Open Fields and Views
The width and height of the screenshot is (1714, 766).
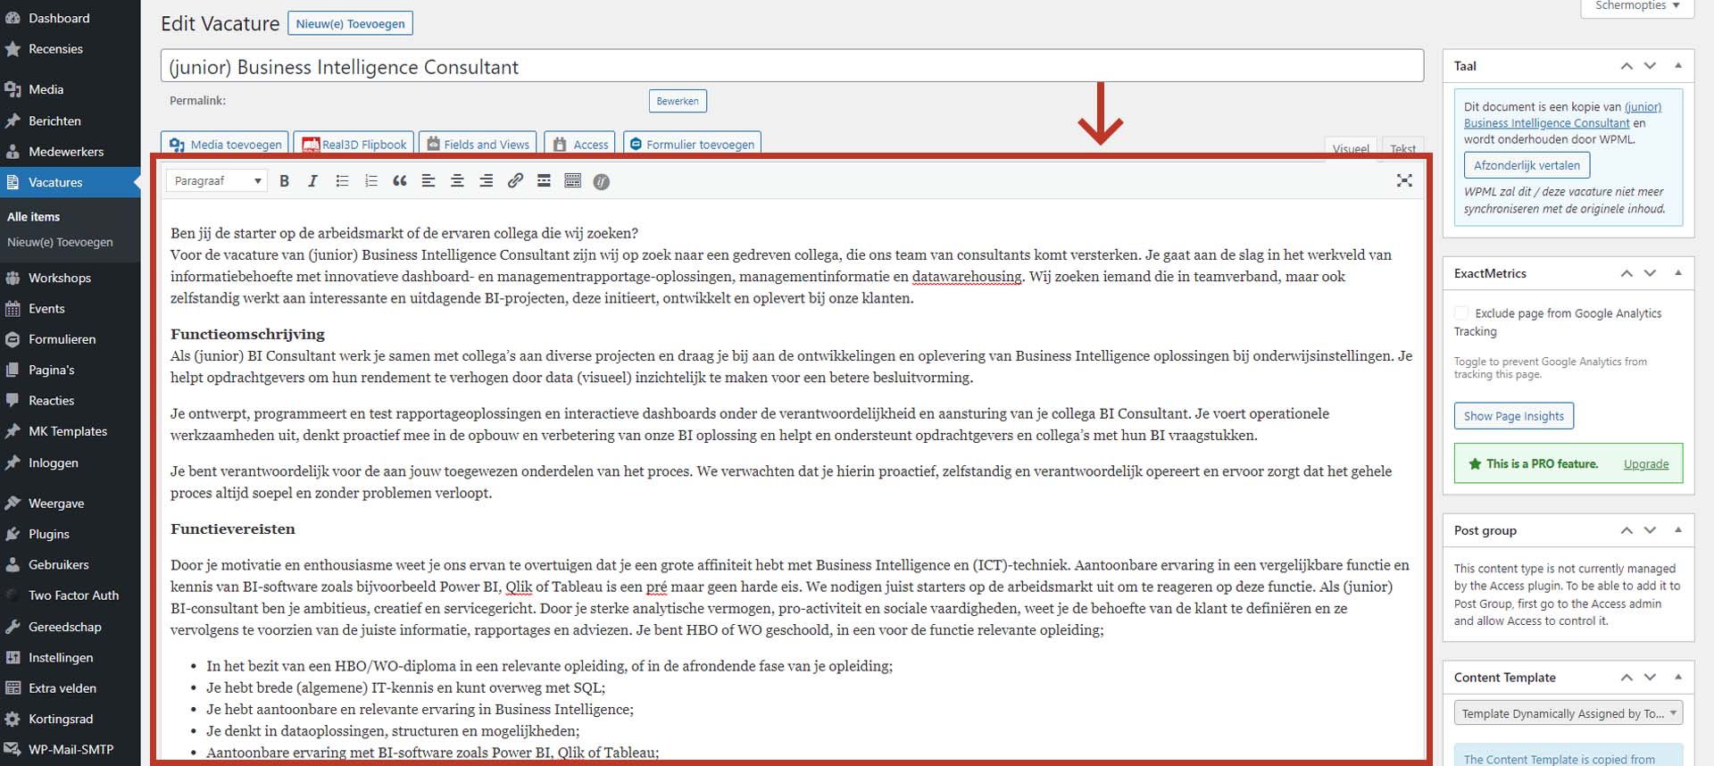pos(478,144)
